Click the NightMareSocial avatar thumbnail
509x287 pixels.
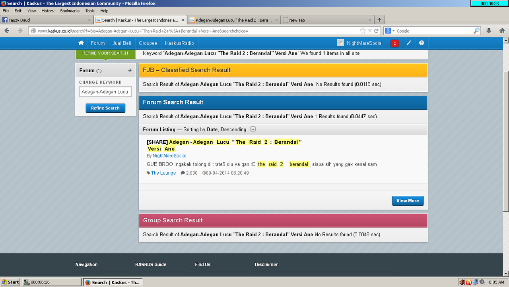coord(340,43)
